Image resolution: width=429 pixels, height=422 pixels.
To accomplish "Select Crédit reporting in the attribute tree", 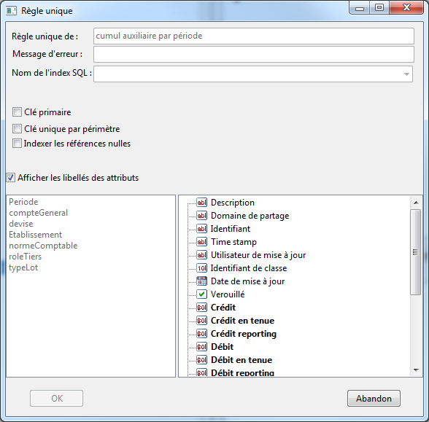I will 244,334.
